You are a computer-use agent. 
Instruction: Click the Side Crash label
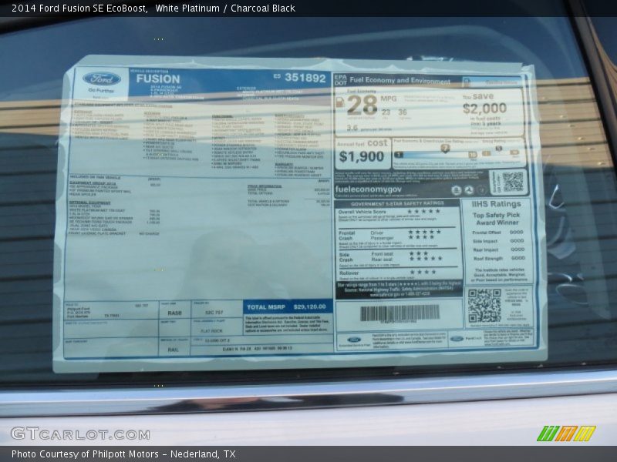(x=346, y=257)
